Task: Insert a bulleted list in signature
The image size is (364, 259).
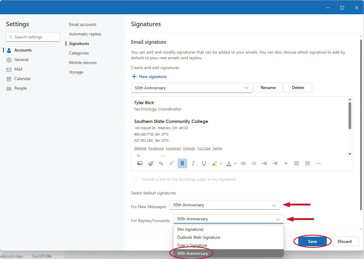Action: [x=243, y=163]
